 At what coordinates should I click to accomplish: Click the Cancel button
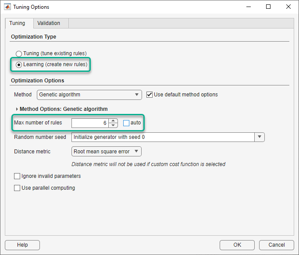277,245
